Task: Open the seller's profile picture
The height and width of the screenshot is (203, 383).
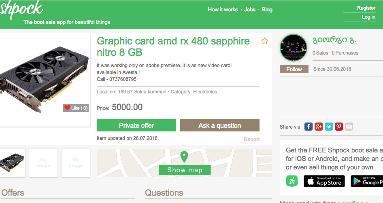Action: 294,48
